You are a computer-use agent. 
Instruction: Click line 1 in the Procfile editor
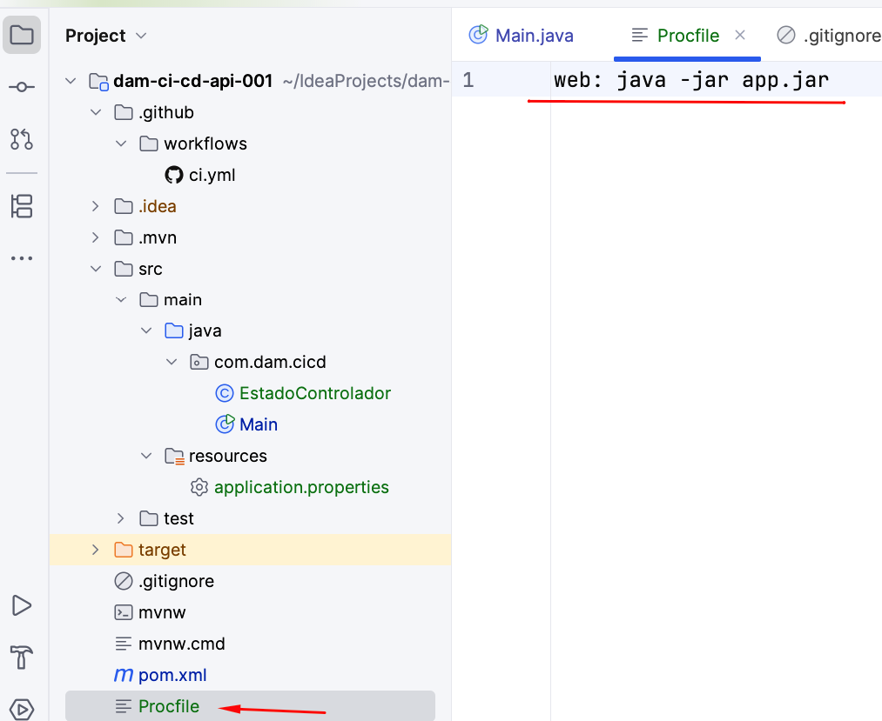click(x=691, y=81)
